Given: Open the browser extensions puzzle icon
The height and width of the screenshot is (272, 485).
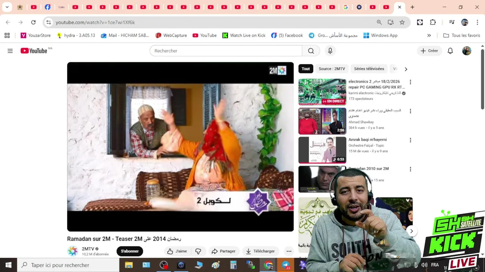Looking at the screenshot, I should click(433, 22).
